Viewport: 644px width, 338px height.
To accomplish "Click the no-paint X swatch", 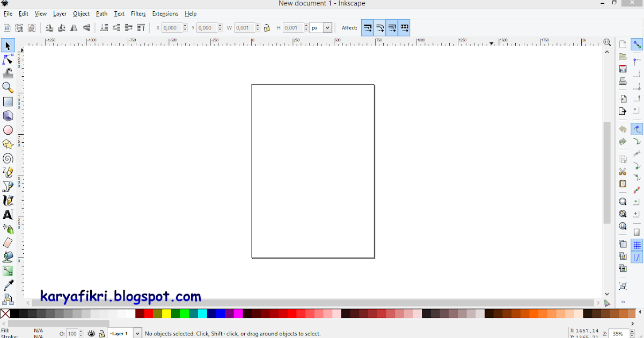I will pyautogui.click(x=5, y=314).
